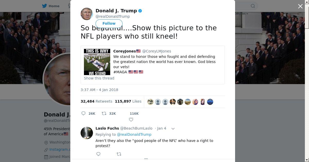Click the first liker's avatar
309x162 pixels.
tap(150, 102)
